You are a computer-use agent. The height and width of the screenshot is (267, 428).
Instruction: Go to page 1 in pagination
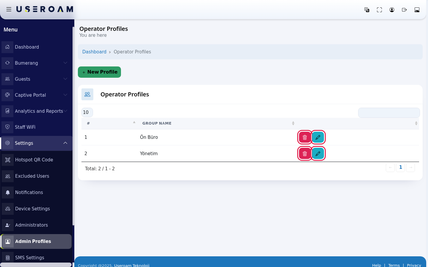[400, 167]
